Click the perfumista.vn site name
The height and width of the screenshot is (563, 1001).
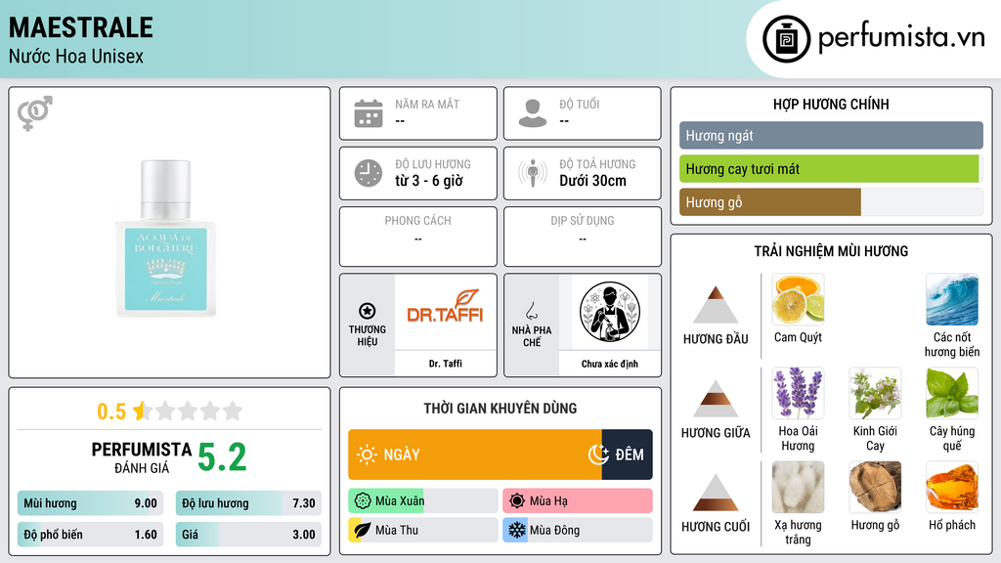tap(901, 38)
